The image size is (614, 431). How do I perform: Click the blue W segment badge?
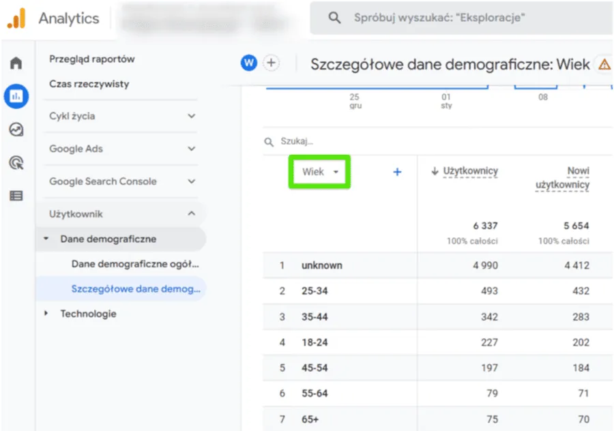[x=249, y=63]
